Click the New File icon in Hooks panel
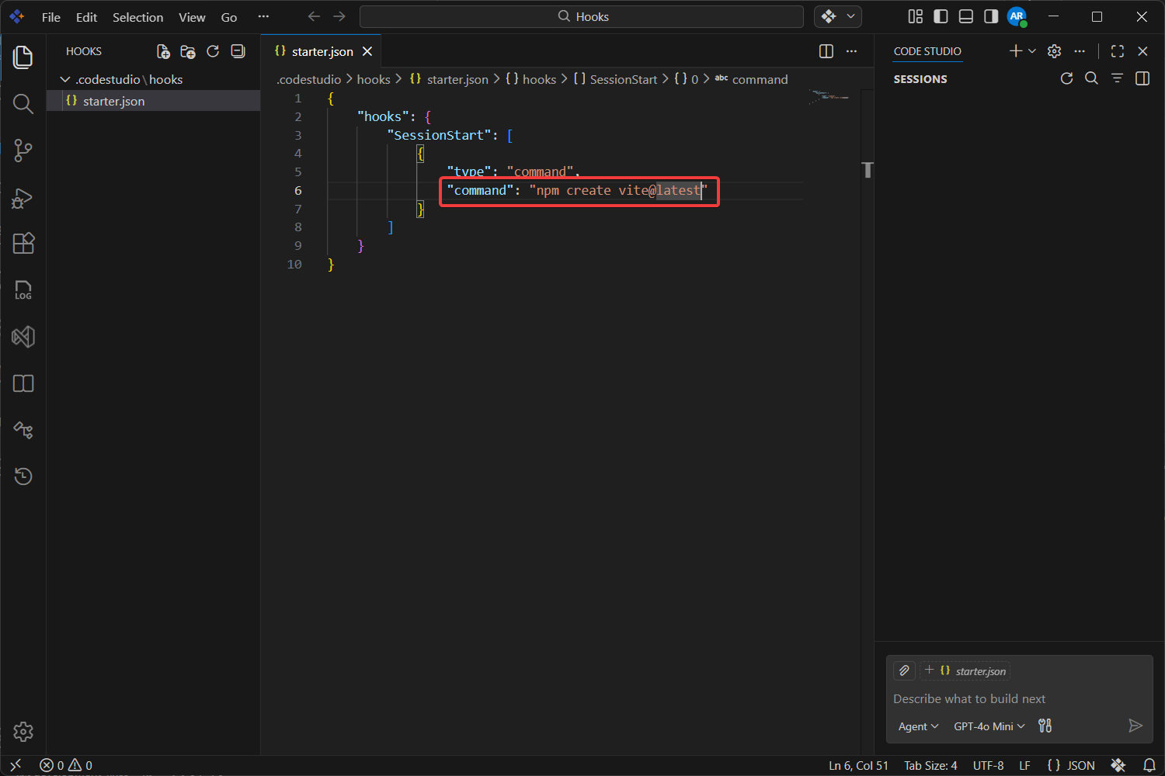 163,51
